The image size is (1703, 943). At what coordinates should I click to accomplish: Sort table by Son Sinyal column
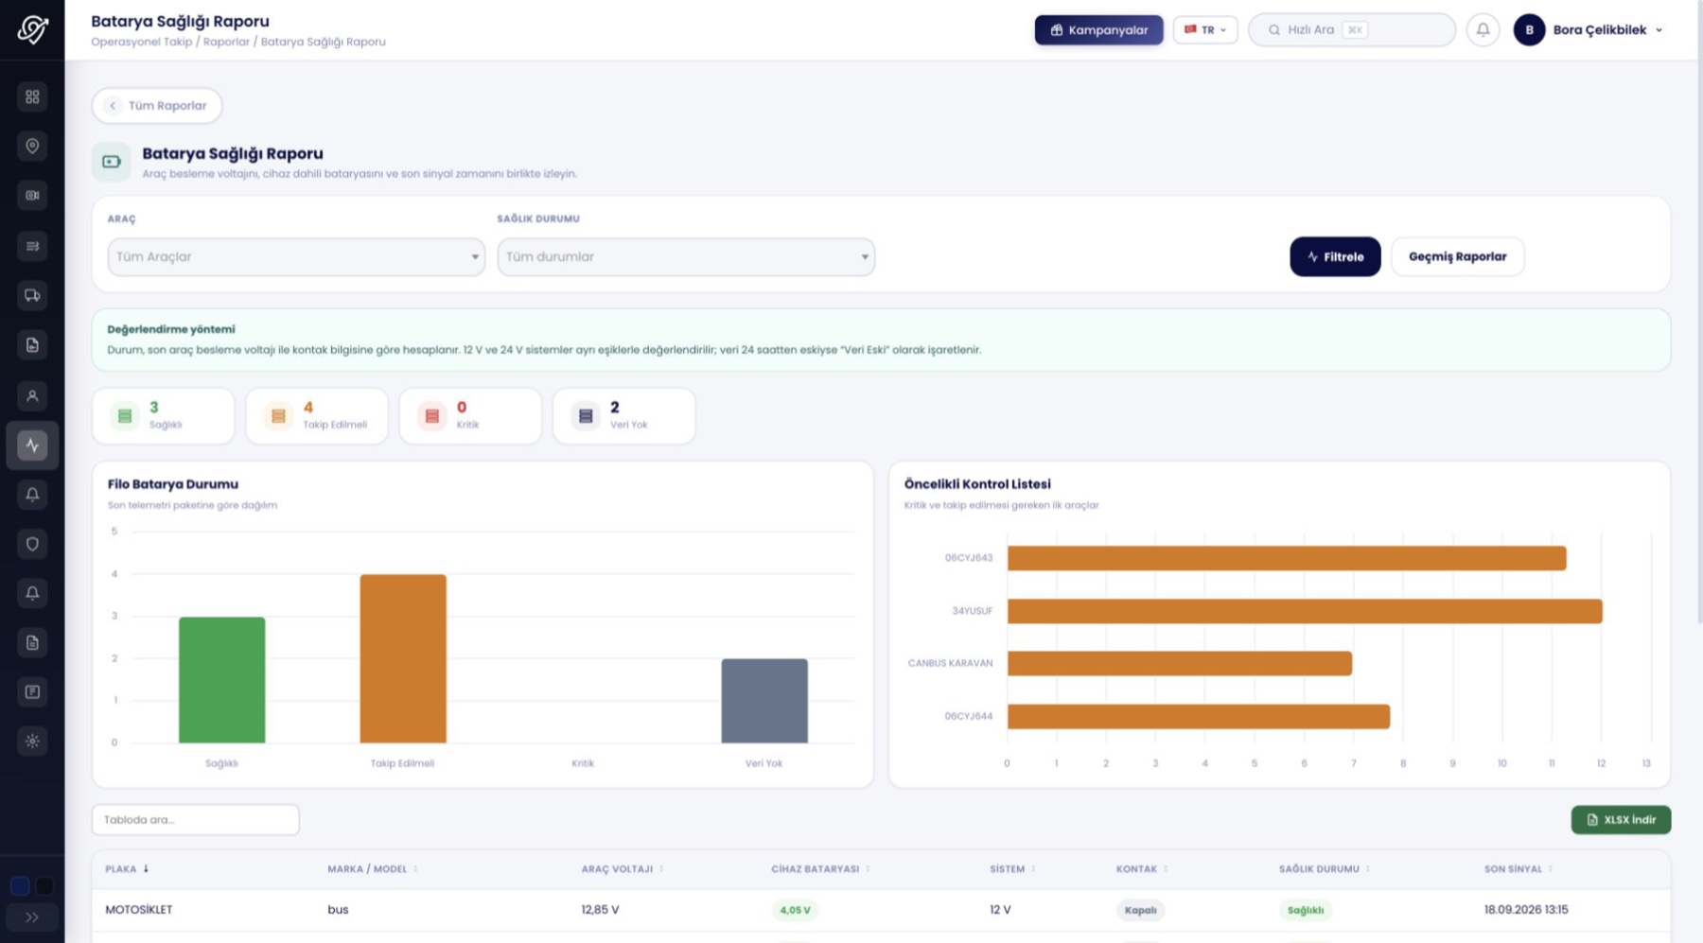pos(1518,868)
